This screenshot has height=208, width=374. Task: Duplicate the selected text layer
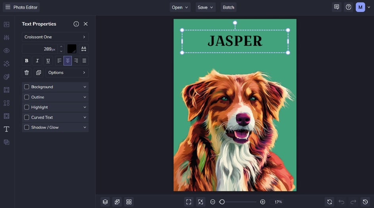[38, 73]
